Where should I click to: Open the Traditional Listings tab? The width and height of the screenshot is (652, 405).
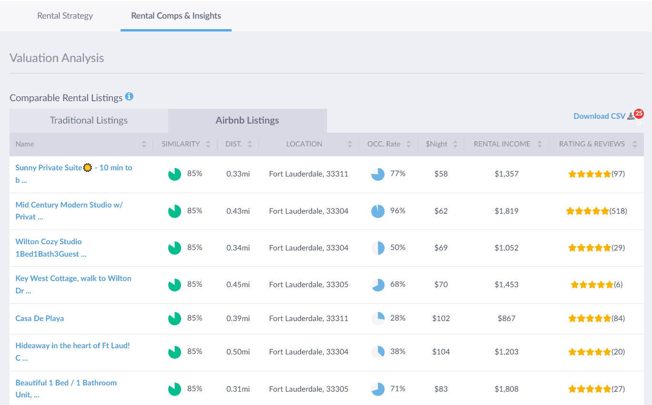(x=88, y=120)
